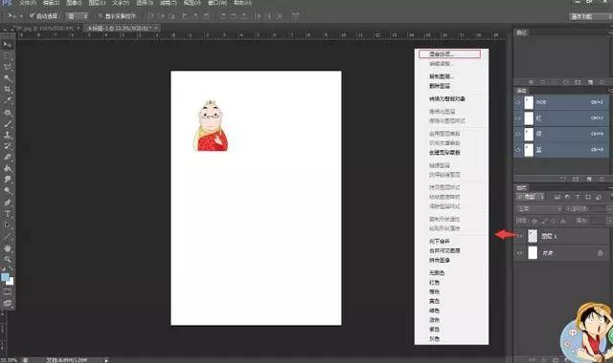The height and width of the screenshot is (363, 613).
Task: Toggle visibility of 背景 layer
Action: (519, 253)
